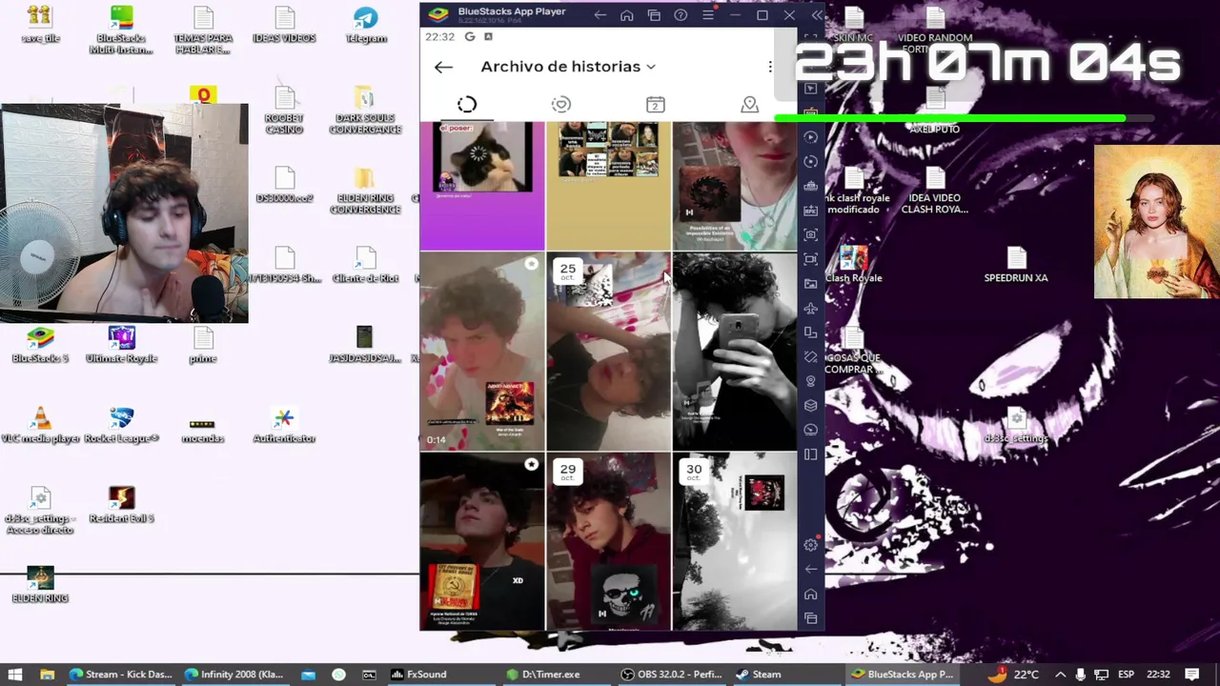1220x686 pixels.
Task: Select the stories archive circle tab
Action: (467, 104)
